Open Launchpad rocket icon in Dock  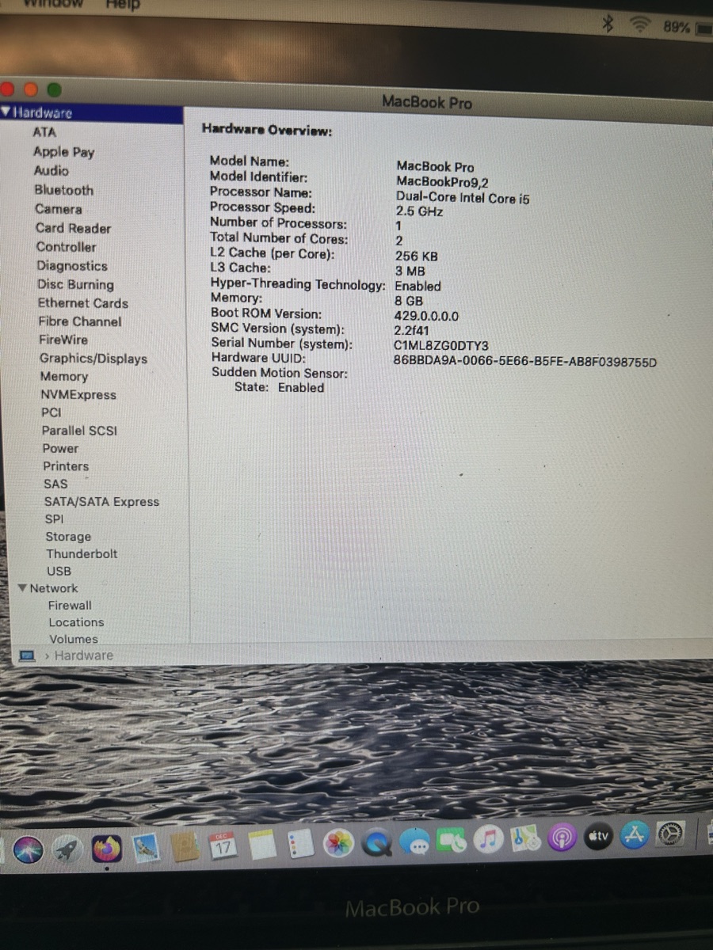point(67,850)
